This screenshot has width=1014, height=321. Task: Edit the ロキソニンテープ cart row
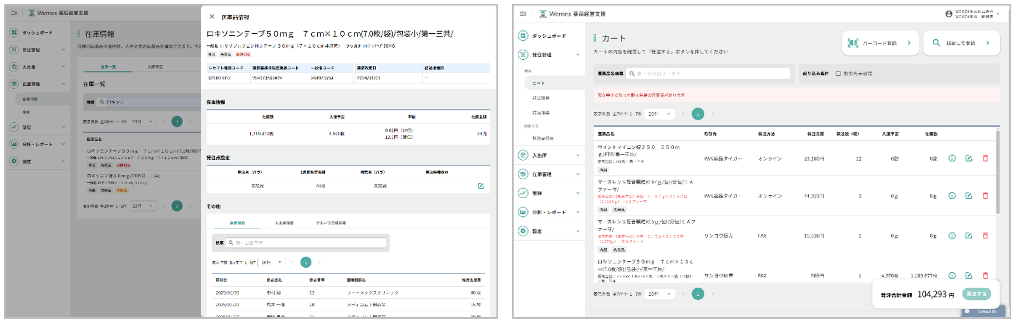pyautogui.click(x=969, y=276)
